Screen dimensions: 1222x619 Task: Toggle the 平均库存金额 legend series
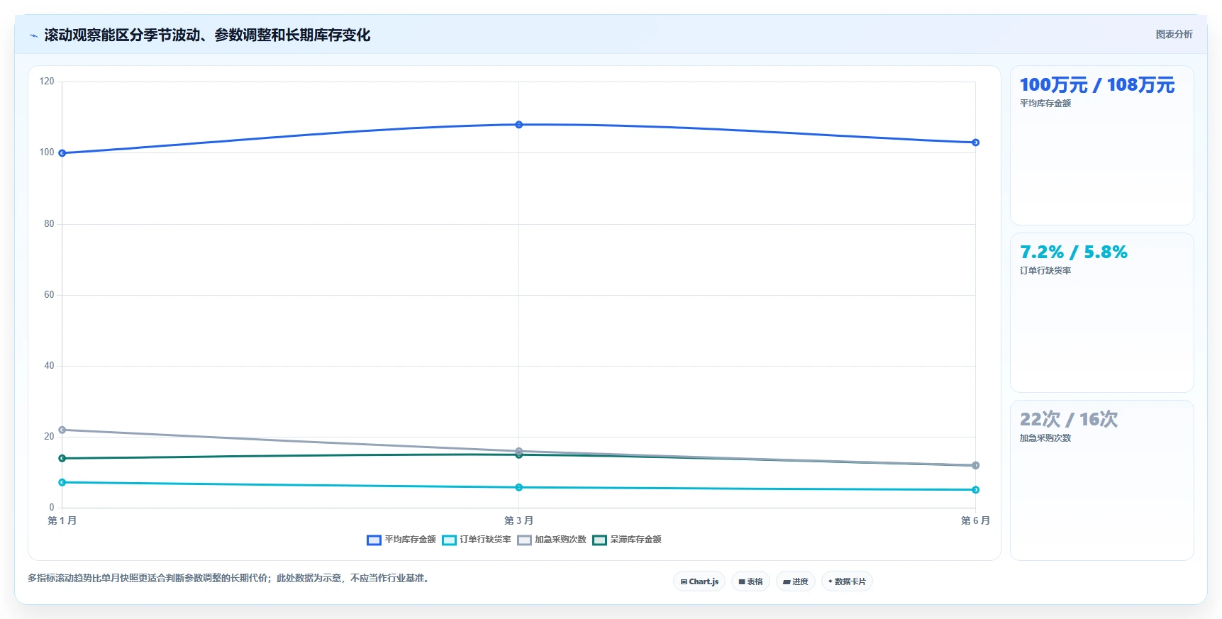point(401,540)
